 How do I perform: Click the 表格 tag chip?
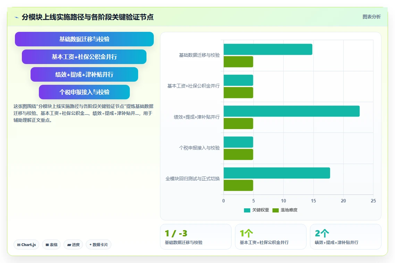(x=51, y=245)
